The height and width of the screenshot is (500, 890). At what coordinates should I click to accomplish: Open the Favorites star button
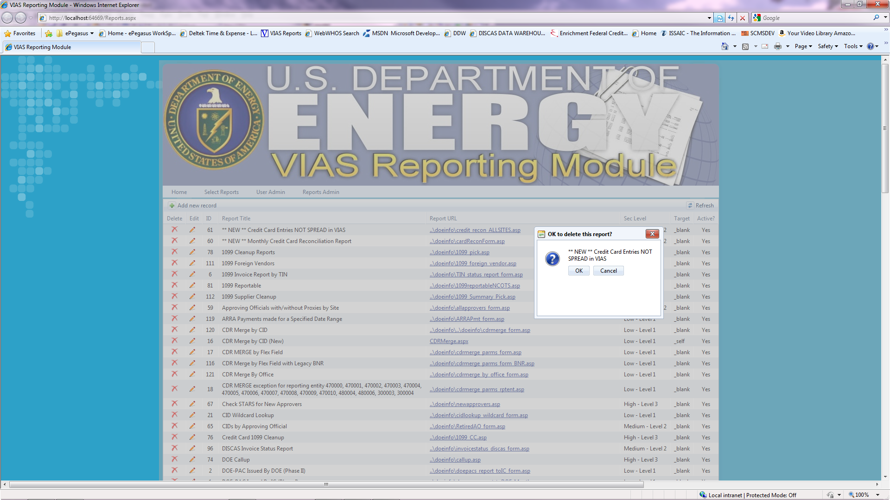coord(19,33)
